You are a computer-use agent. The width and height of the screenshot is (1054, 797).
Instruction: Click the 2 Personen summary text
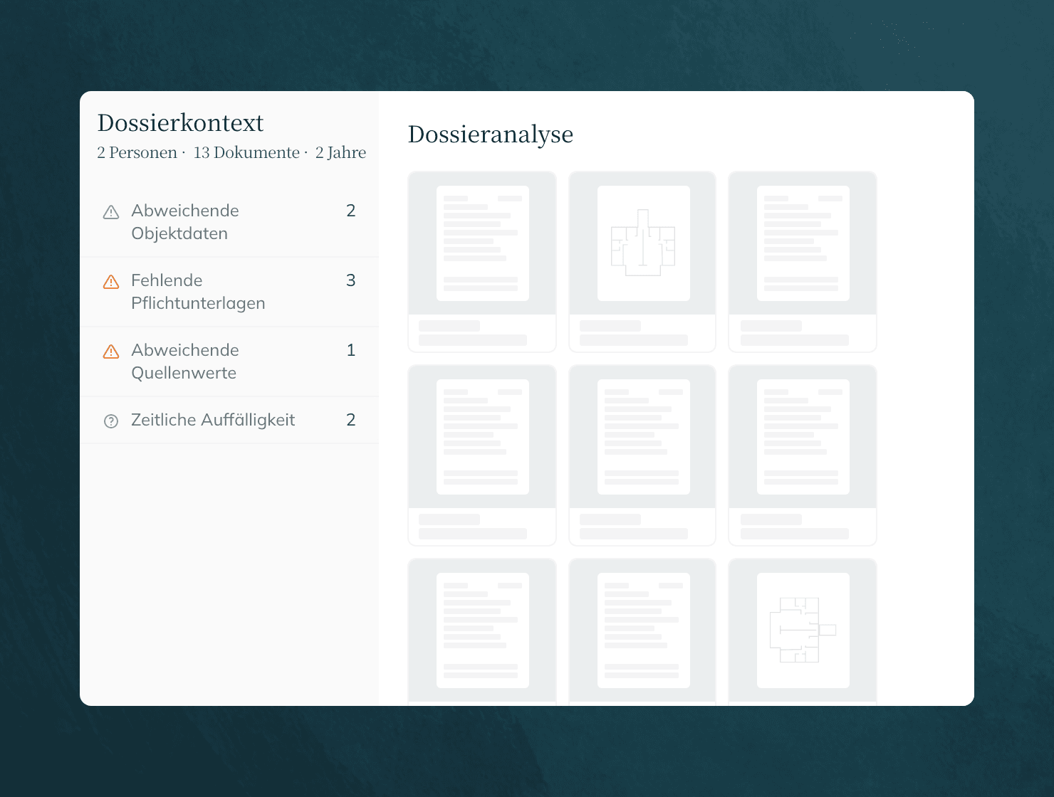click(x=137, y=153)
